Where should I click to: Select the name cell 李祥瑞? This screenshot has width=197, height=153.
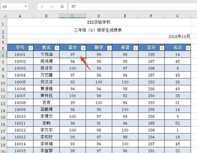point(46,144)
